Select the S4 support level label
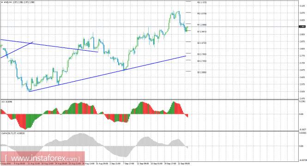This screenshot has height=166, width=307. tap(202, 61)
